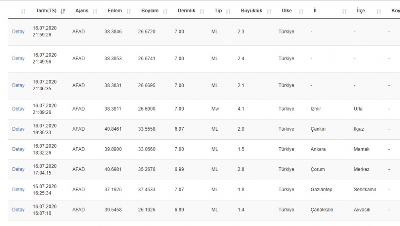Open Detay for Gaziantep Sehitkamil row
The width and height of the screenshot is (400, 226).
(18, 189)
